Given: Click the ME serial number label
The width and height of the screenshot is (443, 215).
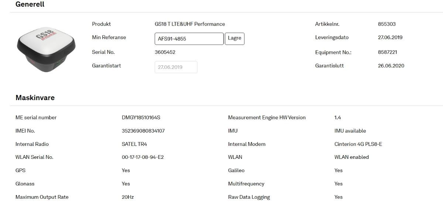Looking at the screenshot, I should click(x=36, y=117).
